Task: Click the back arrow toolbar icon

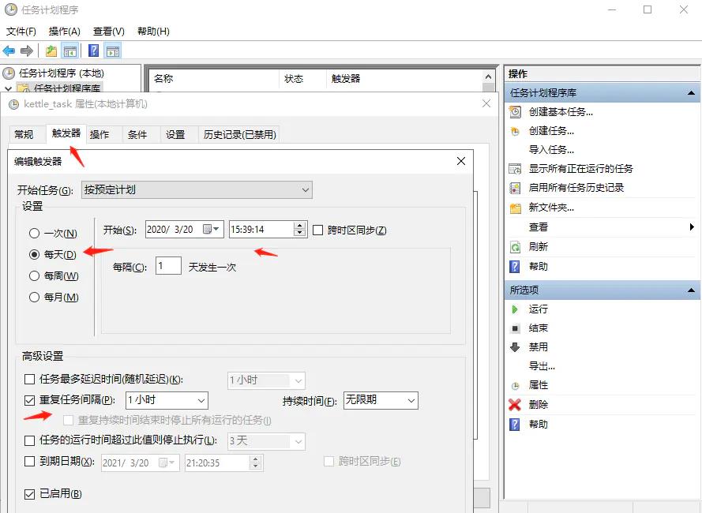Action: pos(9,51)
